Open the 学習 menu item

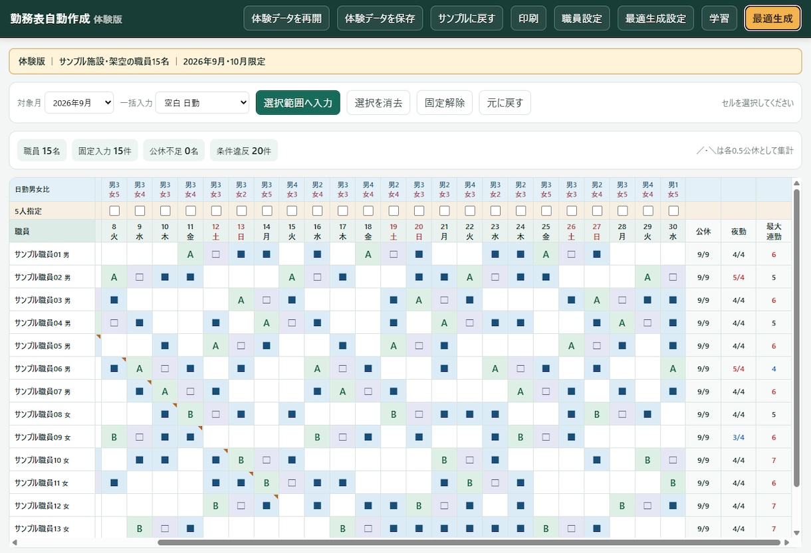point(719,18)
